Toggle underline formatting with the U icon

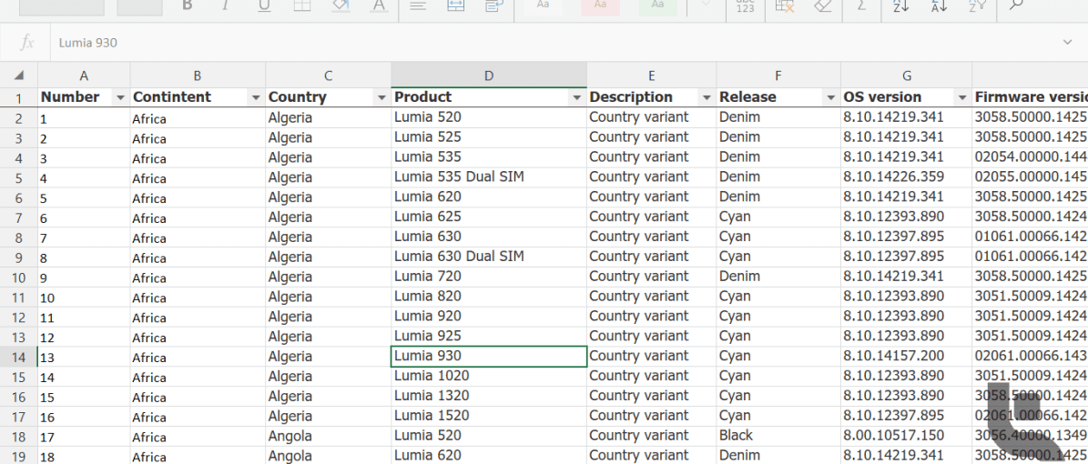[x=264, y=5]
